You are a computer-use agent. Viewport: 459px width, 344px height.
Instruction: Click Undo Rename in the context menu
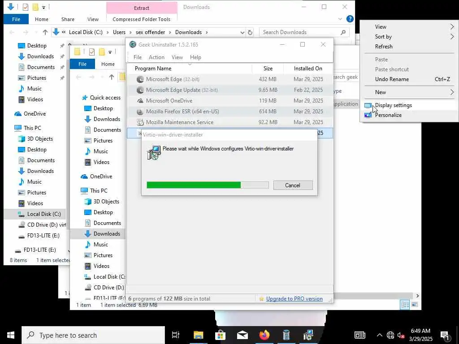392,79
